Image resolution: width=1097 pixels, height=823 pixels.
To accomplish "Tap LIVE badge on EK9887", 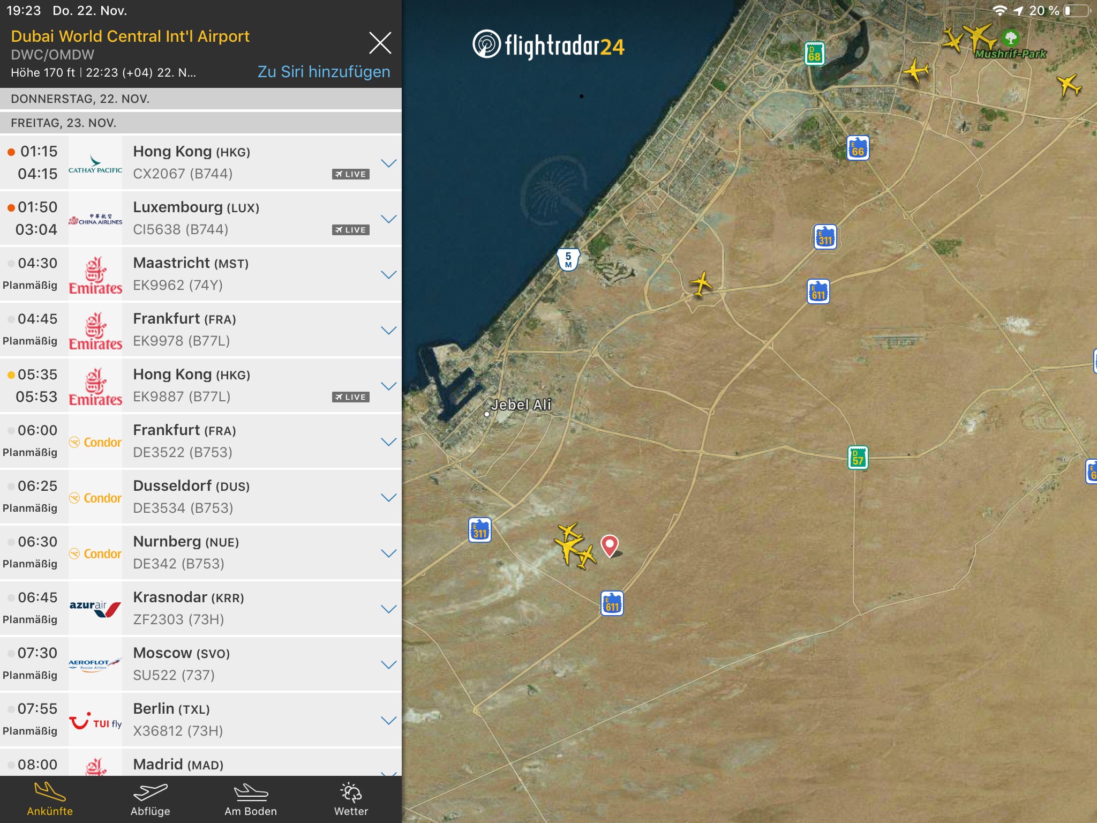I will coord(351,397).
